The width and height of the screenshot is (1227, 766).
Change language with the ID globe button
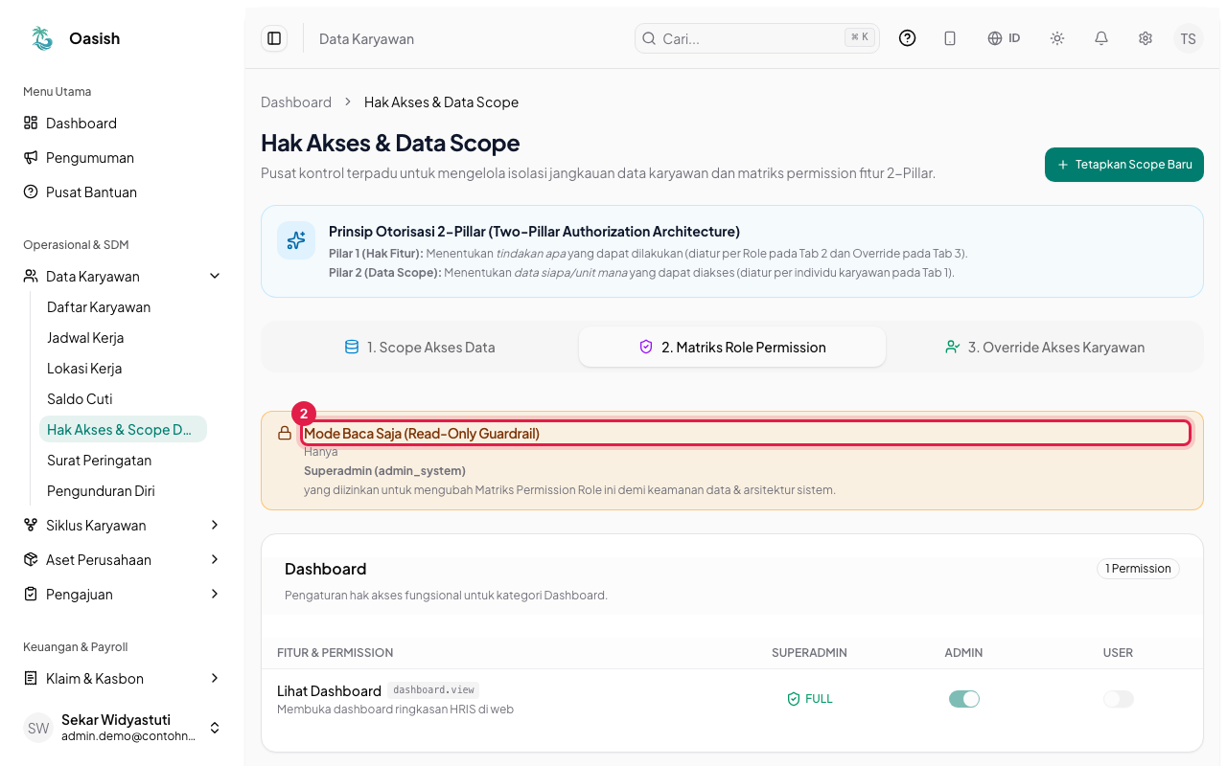(1004, 38)
